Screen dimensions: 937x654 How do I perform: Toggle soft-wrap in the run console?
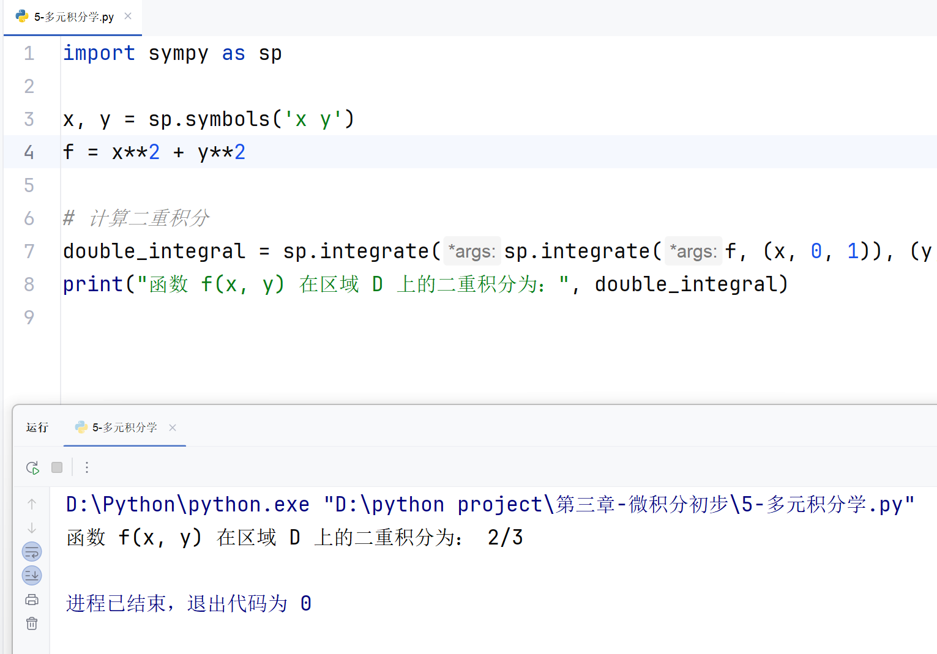click(x=32, y=552)
